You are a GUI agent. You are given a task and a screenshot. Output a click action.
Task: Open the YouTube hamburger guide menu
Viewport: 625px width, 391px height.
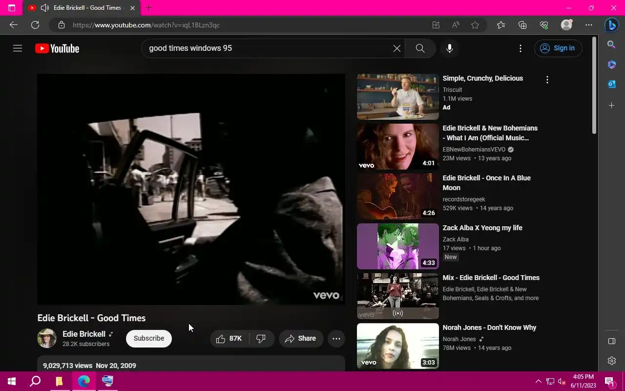(x=18, y=48)
